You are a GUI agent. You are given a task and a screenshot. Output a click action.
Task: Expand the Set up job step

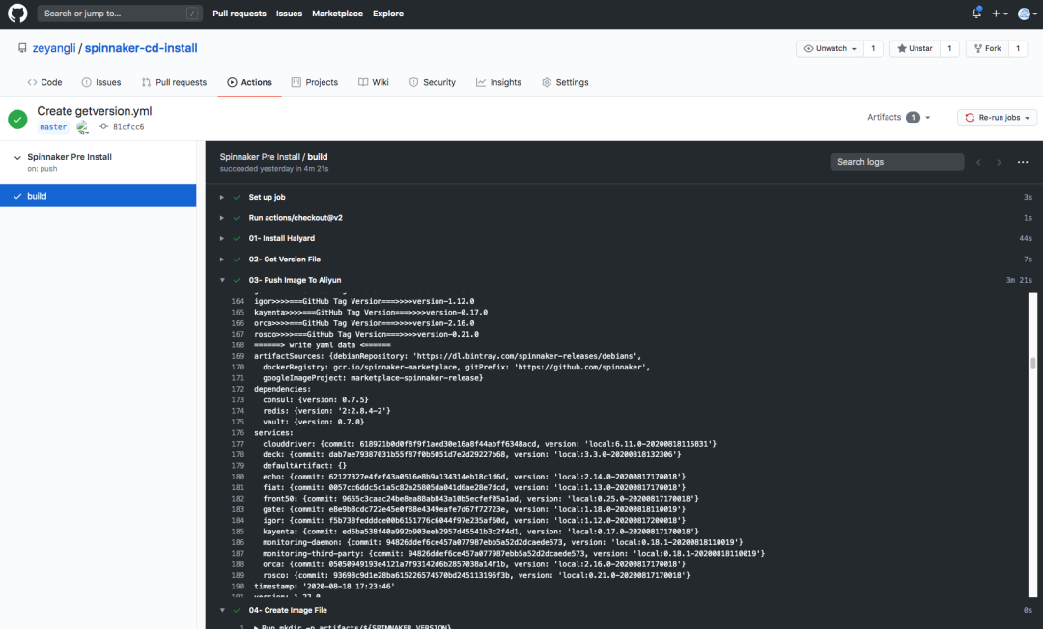click(222, 197)
